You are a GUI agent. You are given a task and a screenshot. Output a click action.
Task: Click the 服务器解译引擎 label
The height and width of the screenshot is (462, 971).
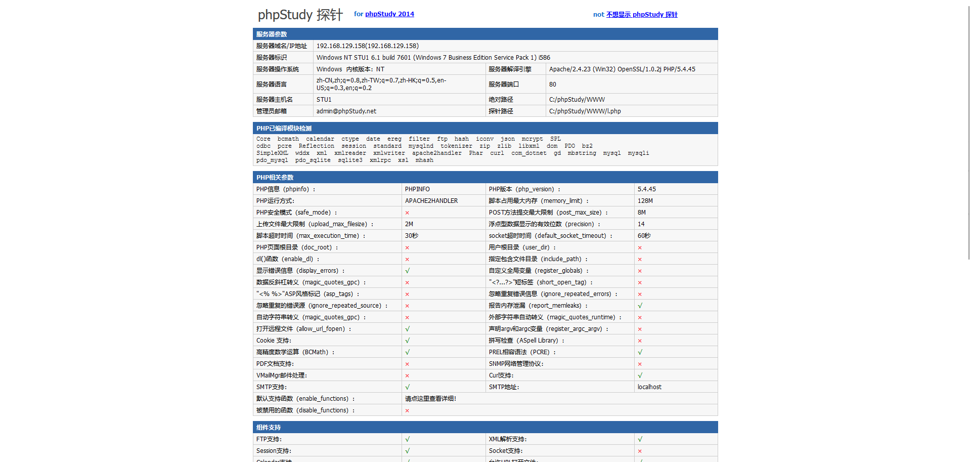click(510, 69)
